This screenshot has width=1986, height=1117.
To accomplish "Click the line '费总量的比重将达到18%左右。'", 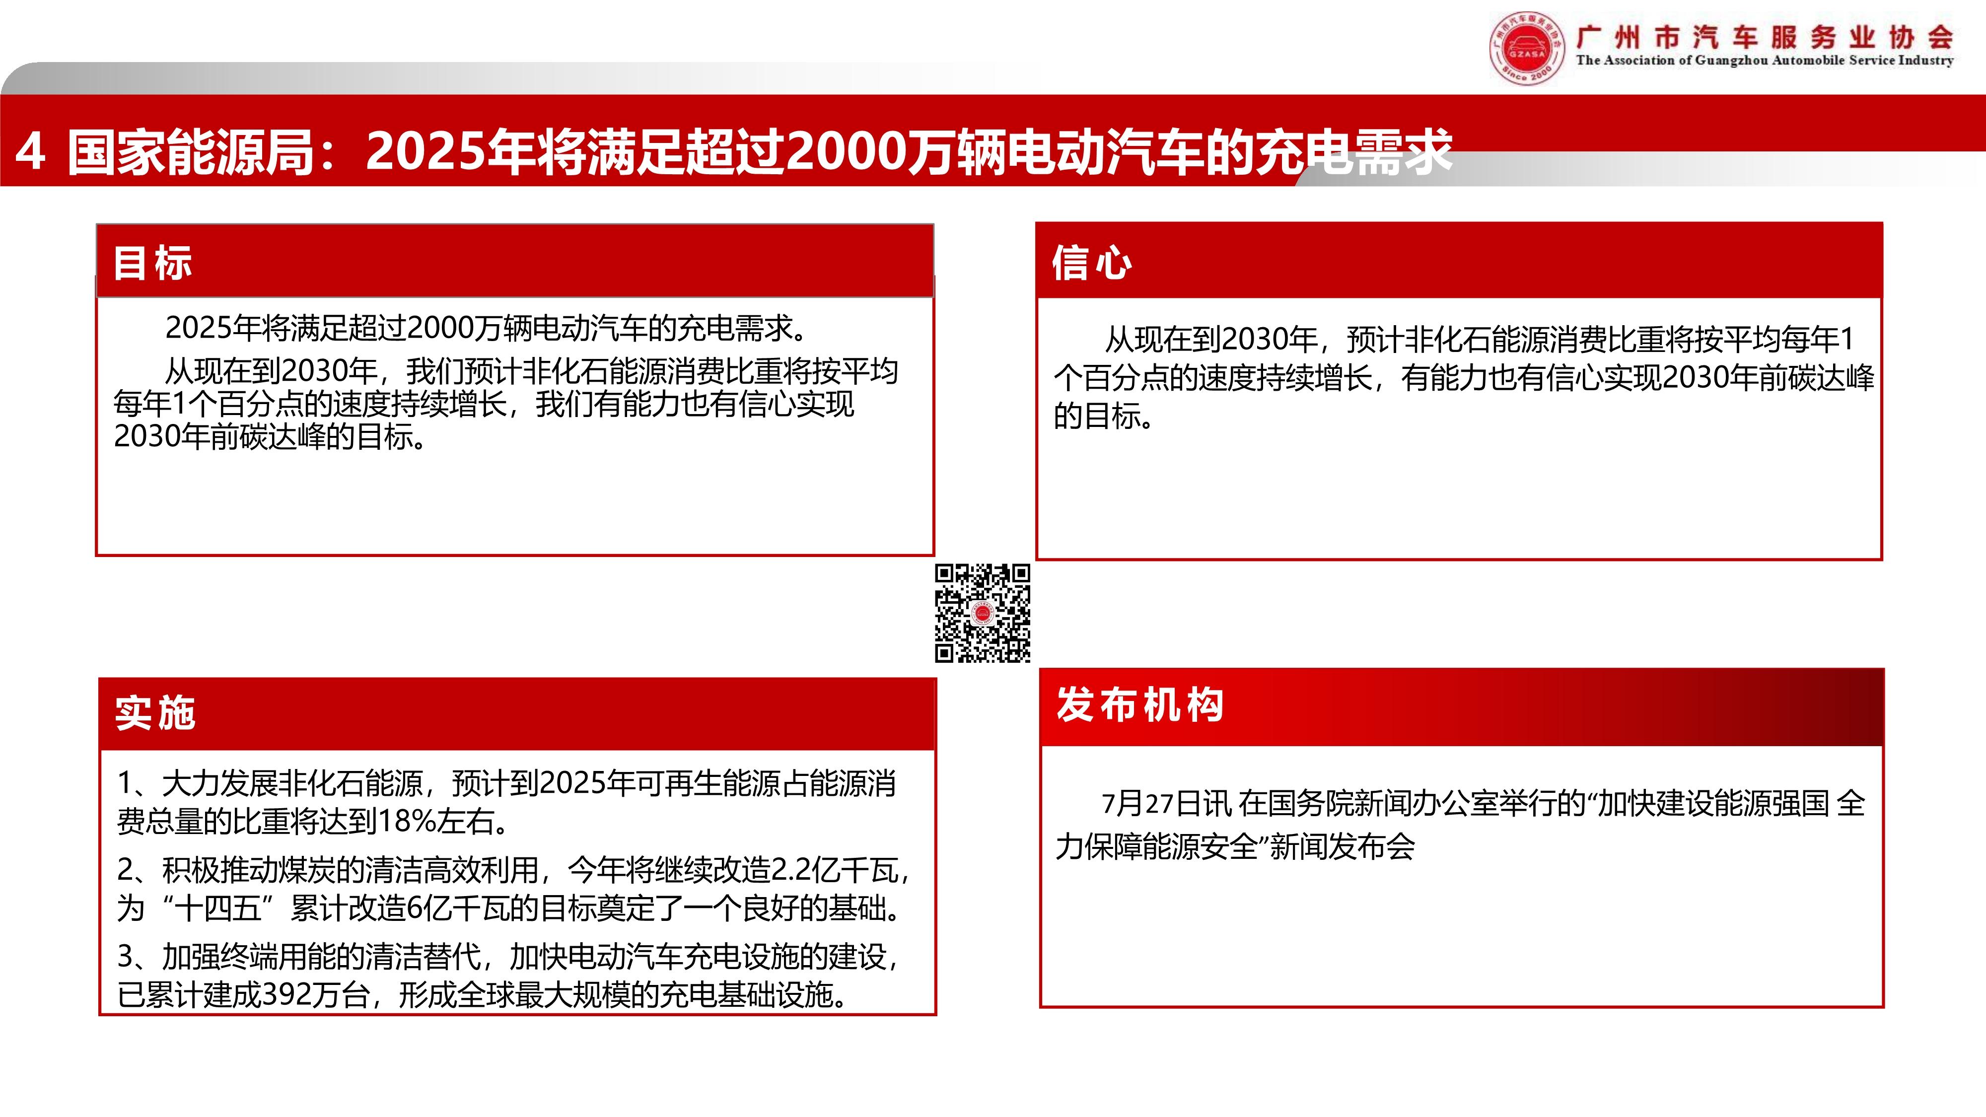I will coord(314,821).
